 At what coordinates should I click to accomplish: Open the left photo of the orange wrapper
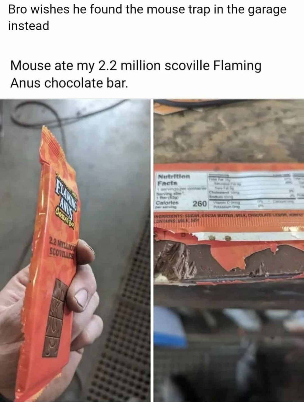[x=75, y=250]
